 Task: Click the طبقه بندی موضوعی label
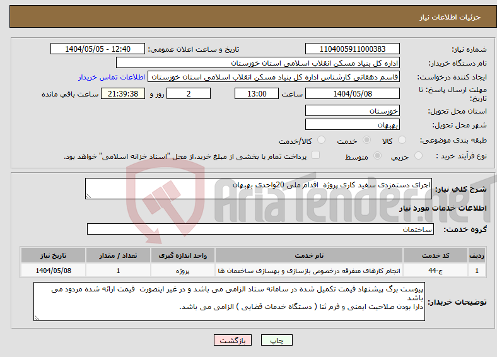[453, 140]
